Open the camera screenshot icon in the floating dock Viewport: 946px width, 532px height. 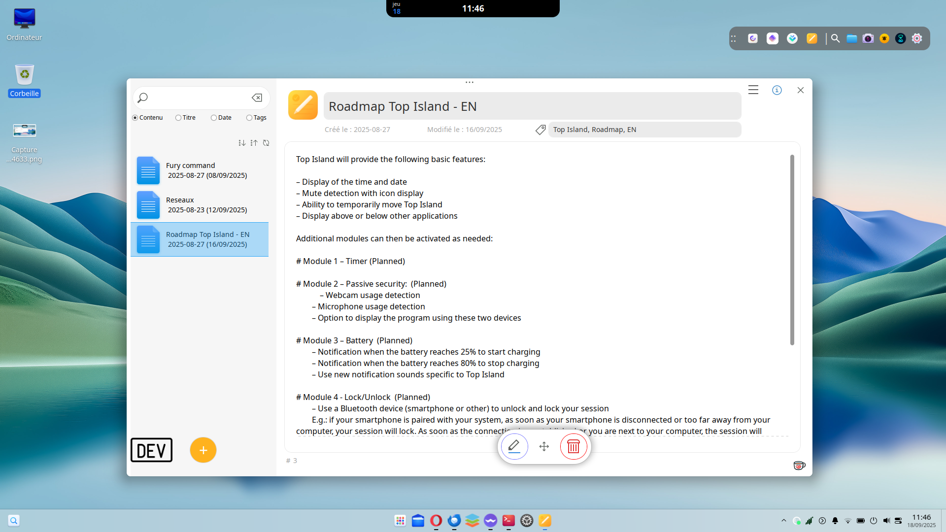[x=868, y=38]
